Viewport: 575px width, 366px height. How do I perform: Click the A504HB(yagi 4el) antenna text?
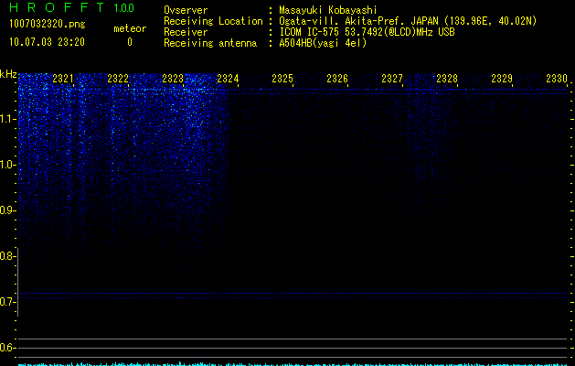(x=323, y=43)
